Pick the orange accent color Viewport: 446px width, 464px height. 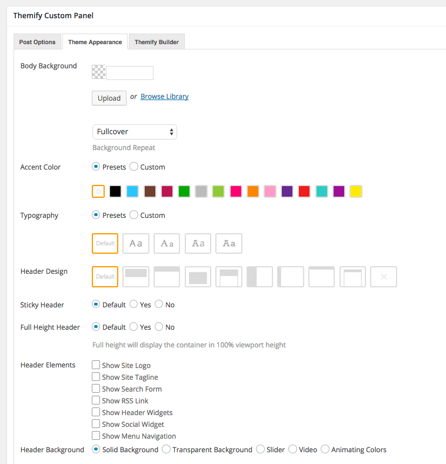pyautogui.click(x=253, y=191)
